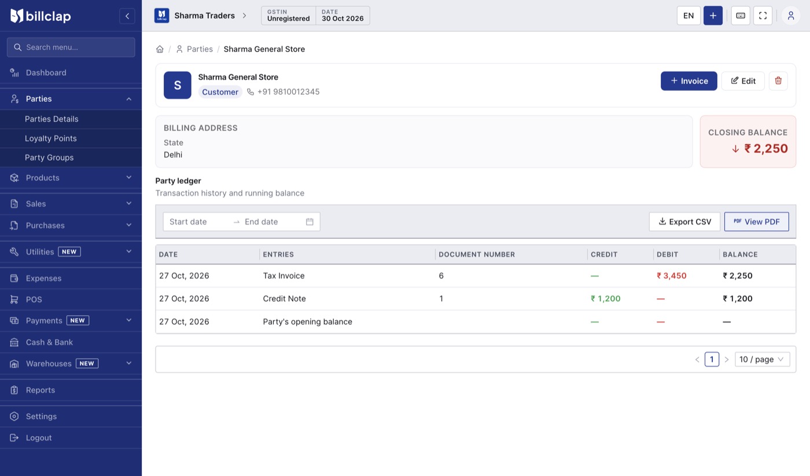Open Expenses from the sidebar

71,278
